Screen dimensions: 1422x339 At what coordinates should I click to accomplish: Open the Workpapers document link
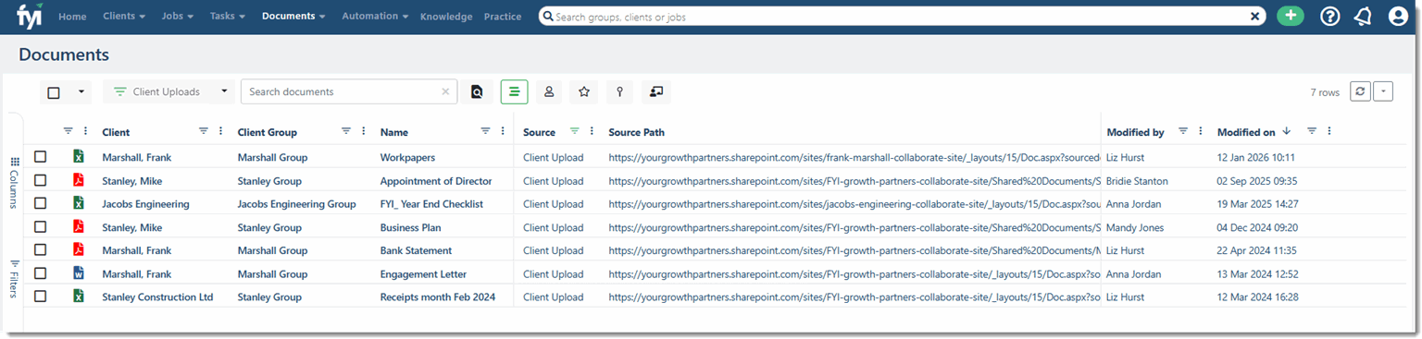[407, 157]
